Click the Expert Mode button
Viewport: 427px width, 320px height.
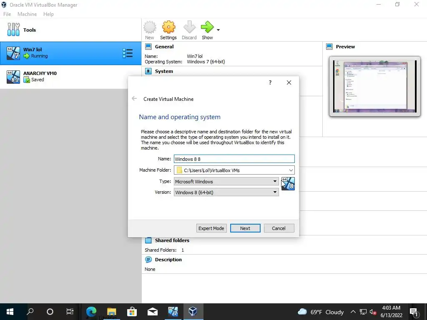pos(211,228)
